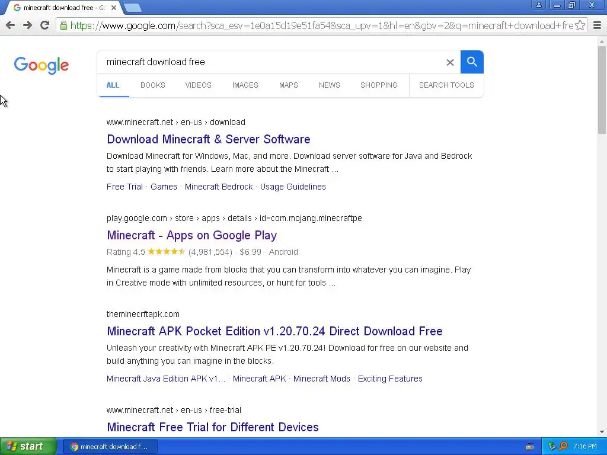Screen dimensions: 607x455
Task: Click the www.minecraft.net download breadcrumb
Action: pyautogui.click(x=175, y=122)
